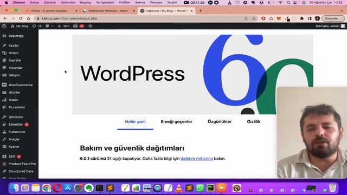
Task: Open Merhaba, admin account menu
Action: coord(330,26)
